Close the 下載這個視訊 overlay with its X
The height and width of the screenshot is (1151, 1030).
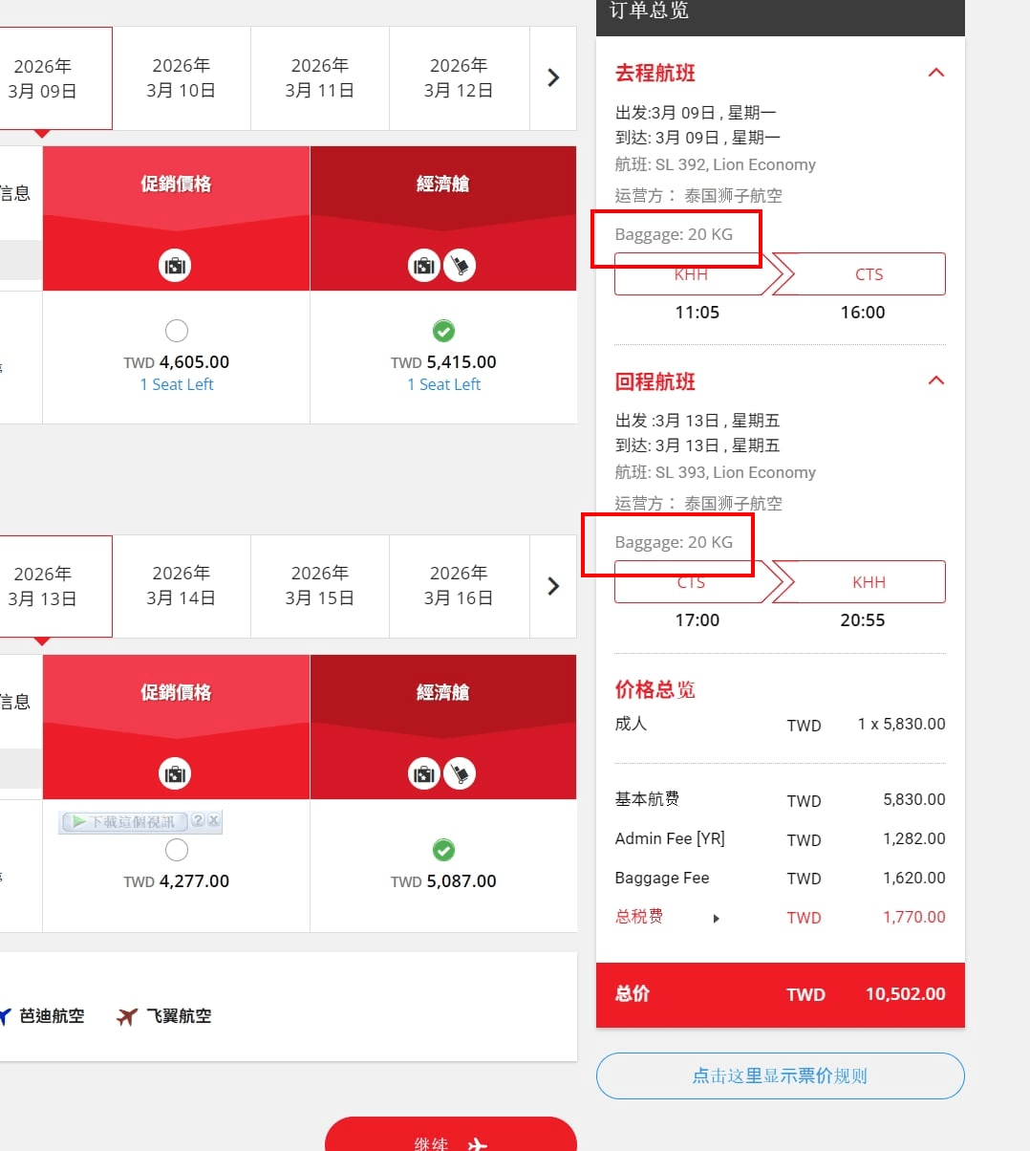pyautogui.click(x=213, y=820)
